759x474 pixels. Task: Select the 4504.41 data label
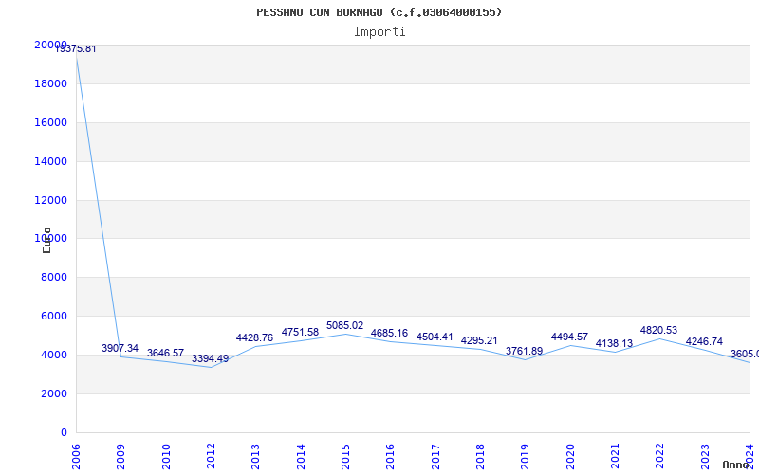coord(435,337)
